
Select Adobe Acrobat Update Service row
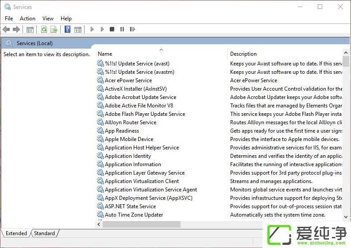[x=140, y=97]
